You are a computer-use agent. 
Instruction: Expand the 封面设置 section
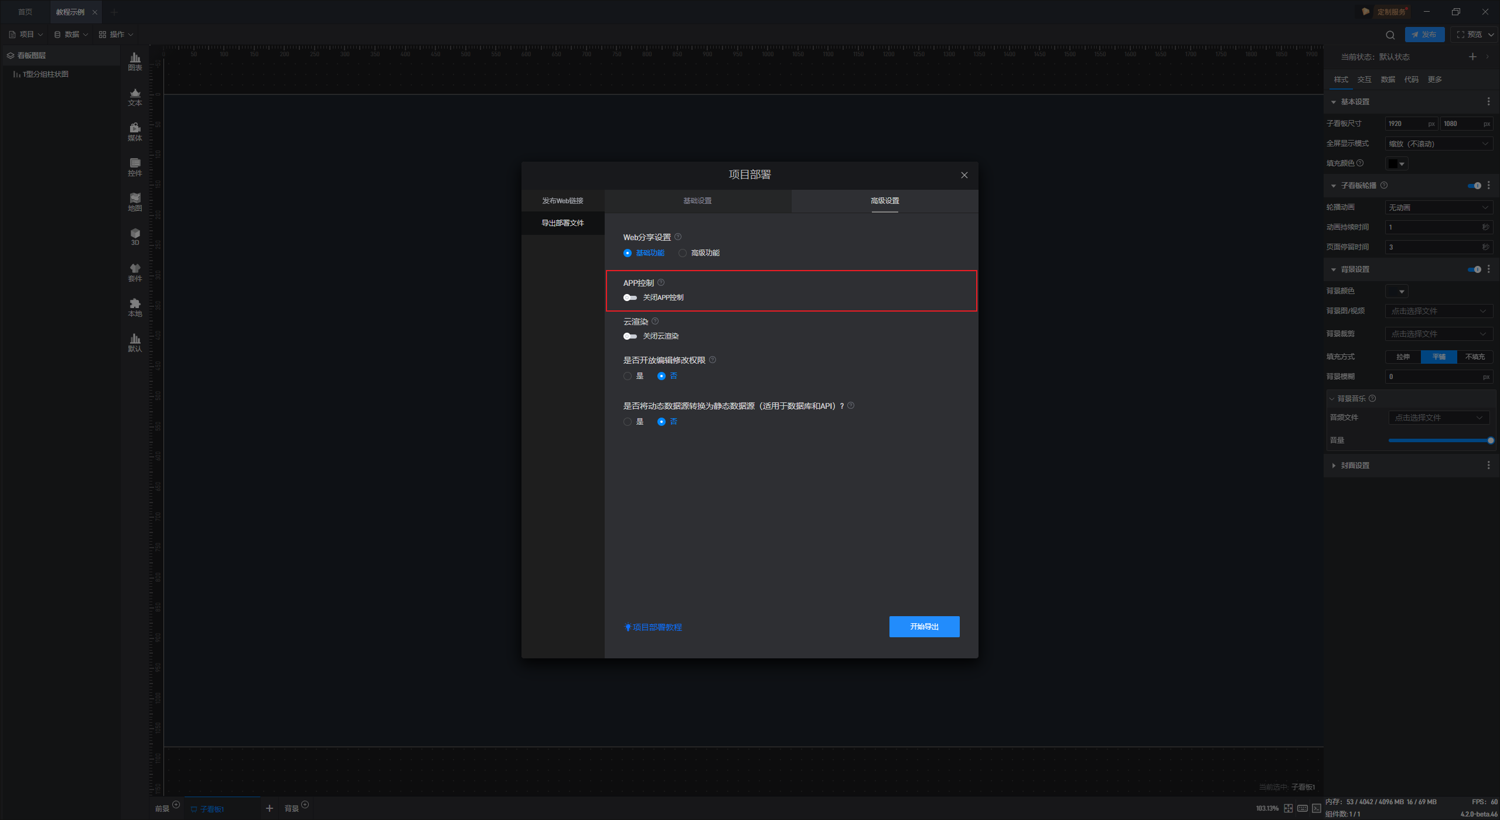(1355, 466)
